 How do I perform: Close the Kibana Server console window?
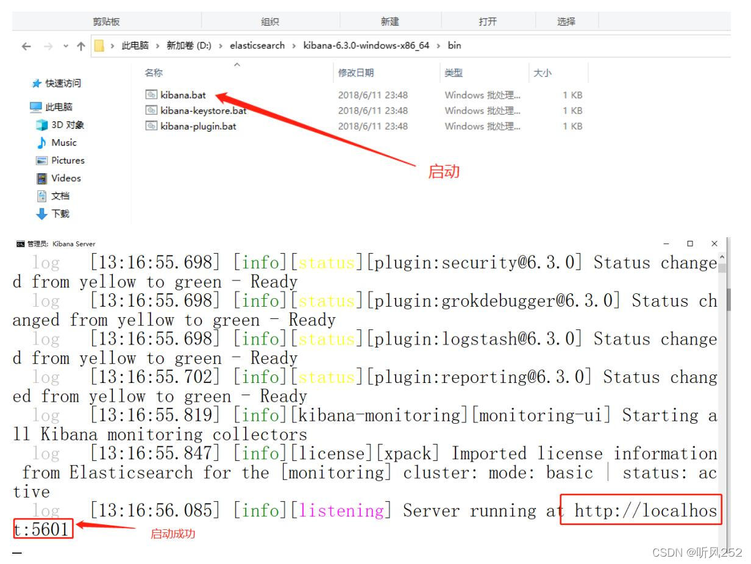(714, 244)
